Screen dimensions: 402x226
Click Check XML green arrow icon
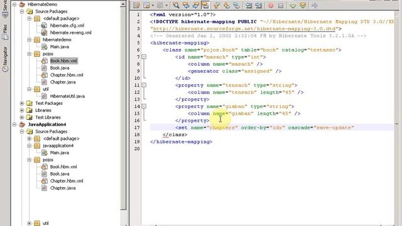point(293,6)
